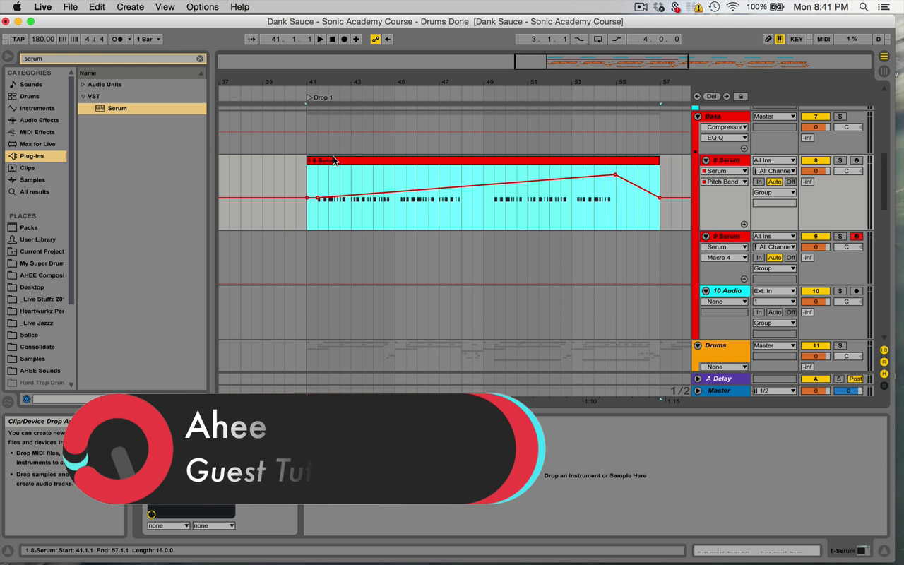Screen dimensions: 904x565
Task: Toggle the Automation Arm button
Action: click(x=375, y=40)
